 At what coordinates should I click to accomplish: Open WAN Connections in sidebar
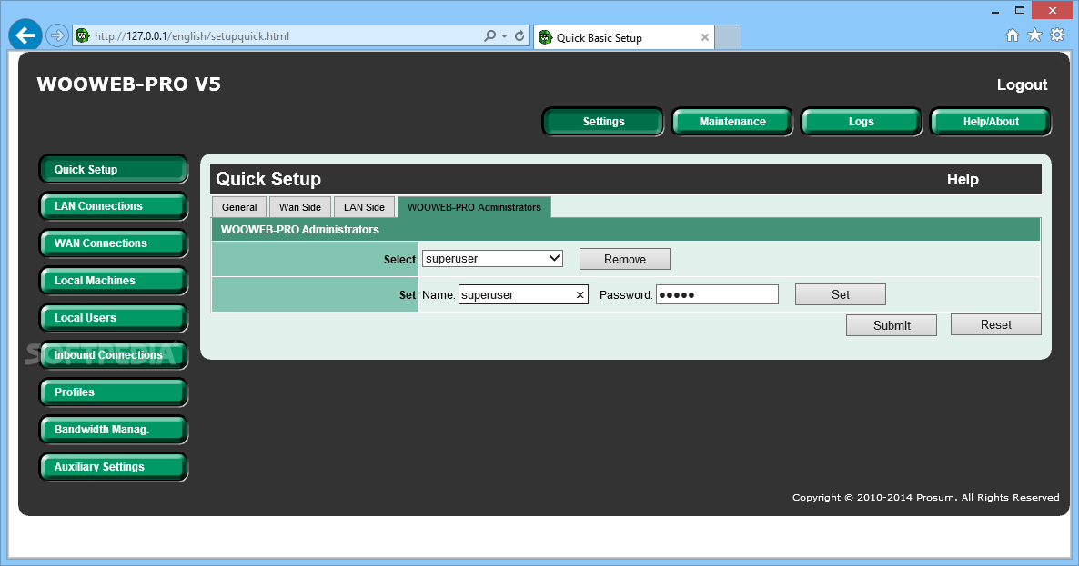[x=114, y=243]
